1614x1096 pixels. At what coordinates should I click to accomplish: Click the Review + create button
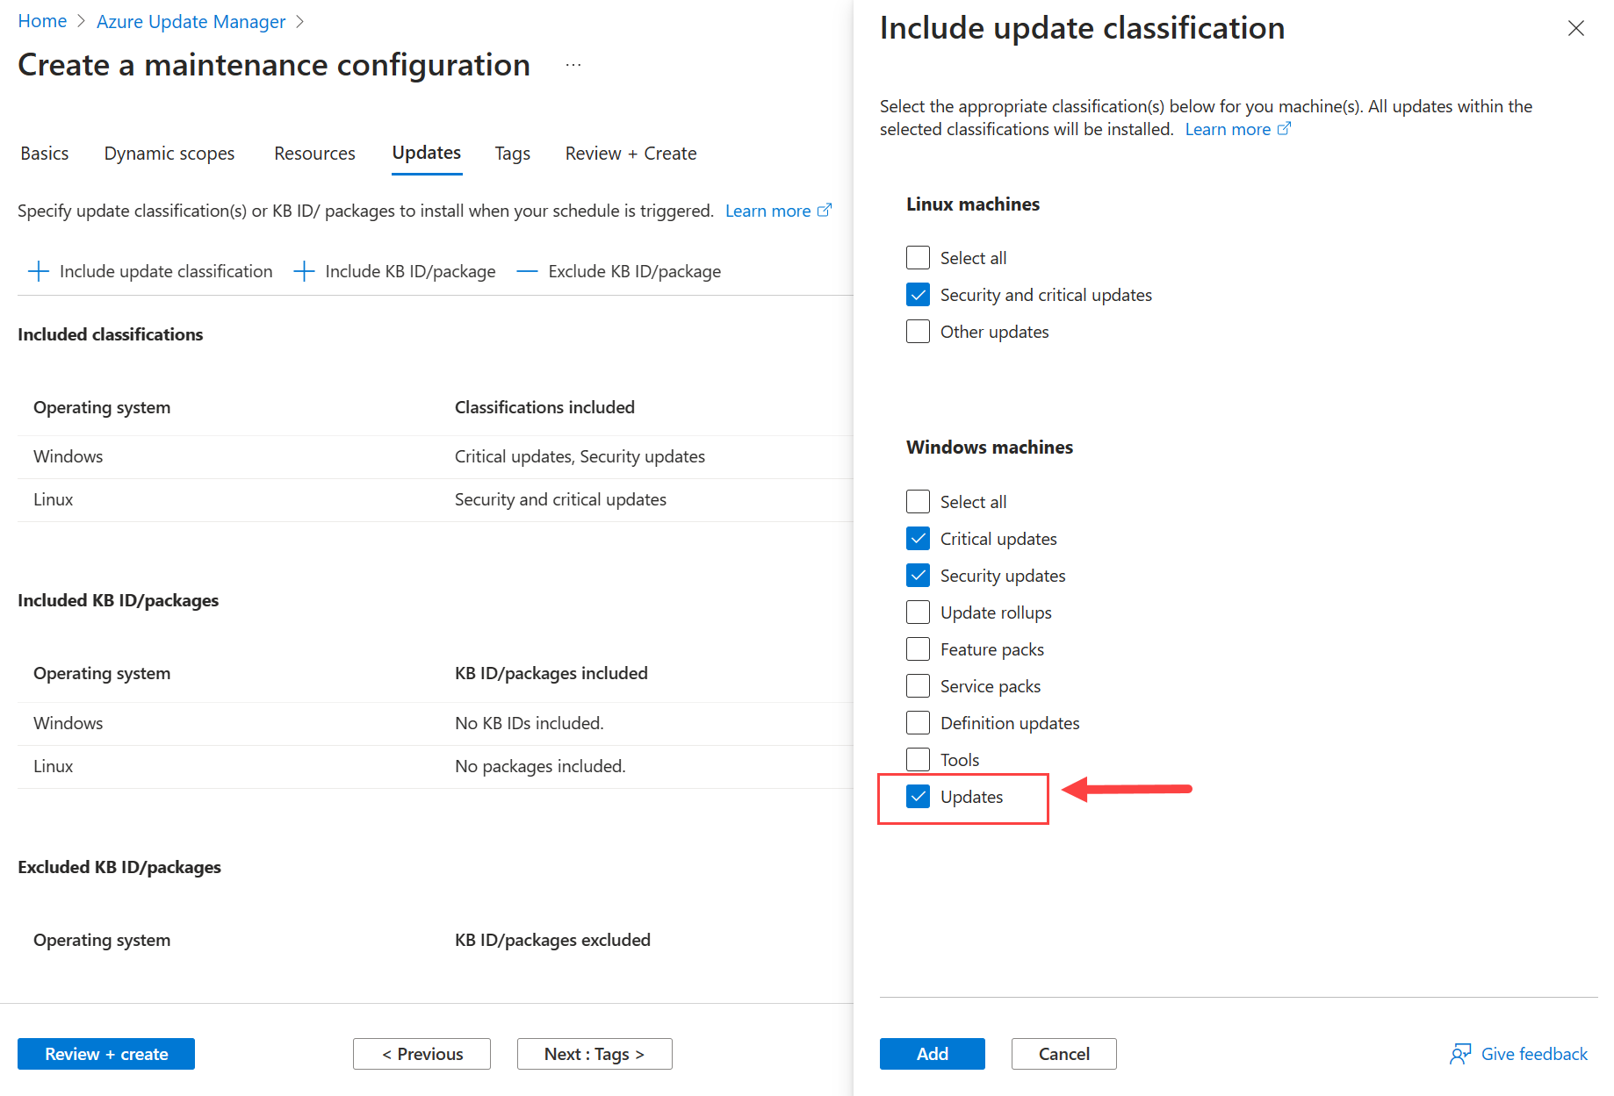[105, 1053]
